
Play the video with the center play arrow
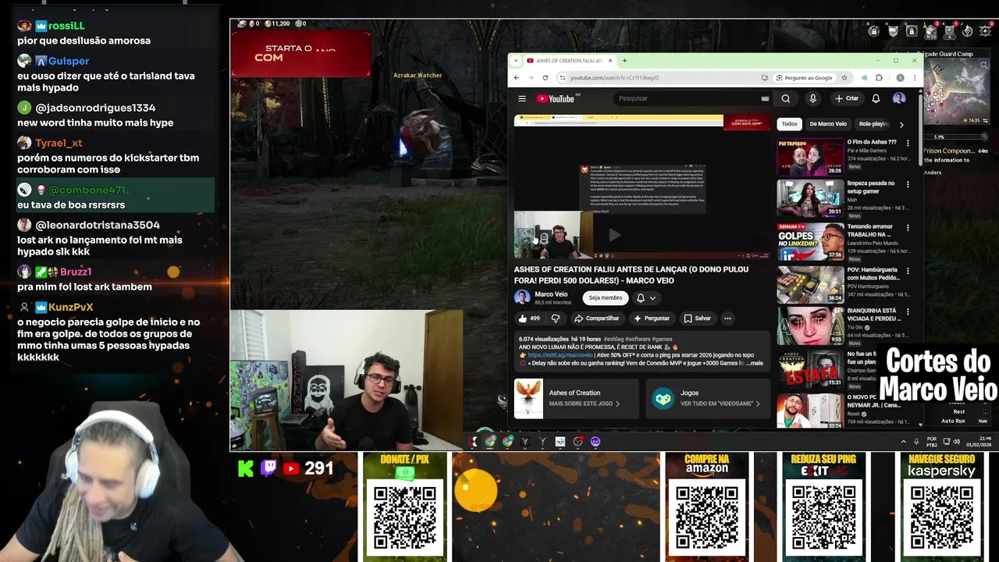615,234
